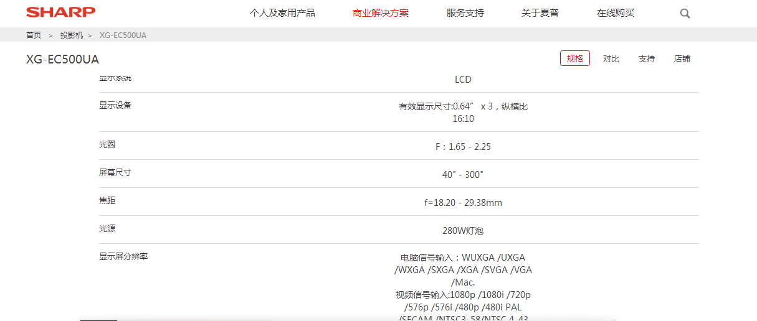Image resolution: width=757 pixels, height=321 pixels.
Task: Click the 屏幕尺寸 row label
Action: [x=115, y=172]
